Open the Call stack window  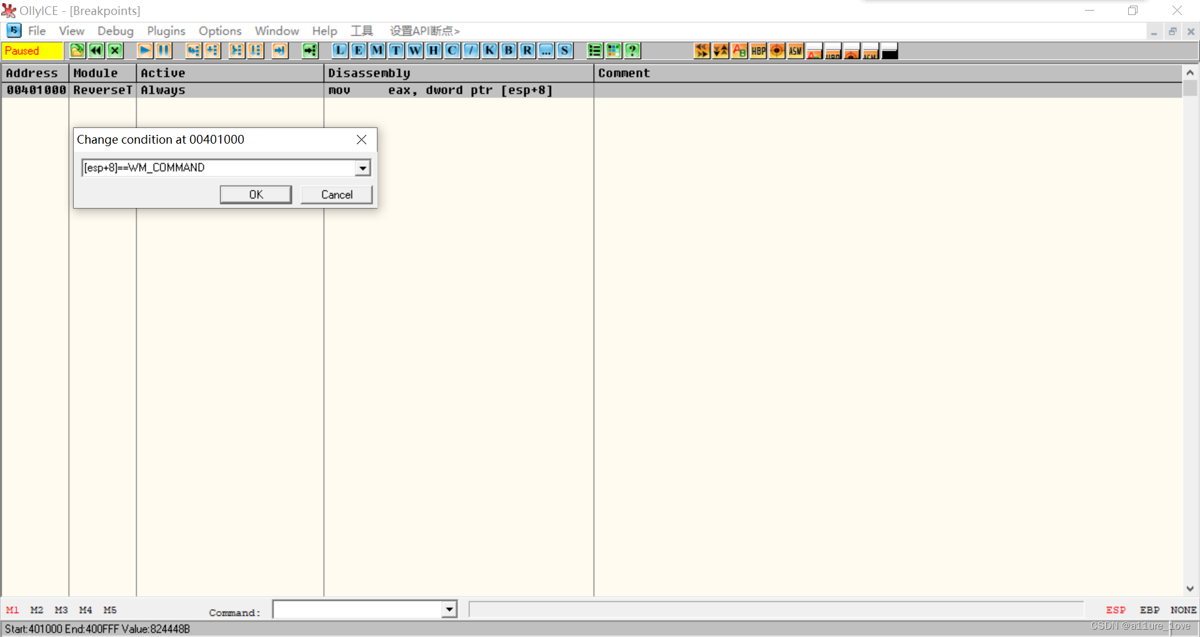489,51
